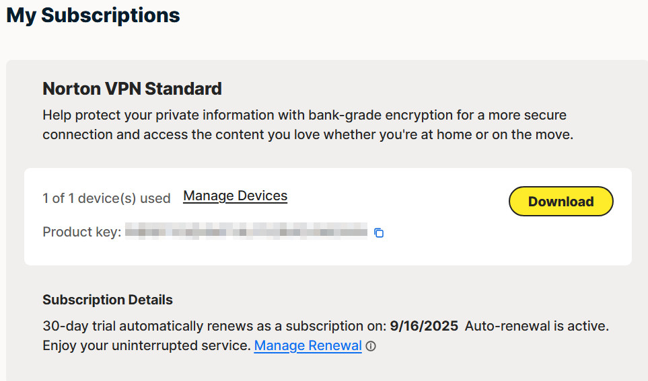
Task: Follow the Manage Renewal link
Action: (308, 346)
